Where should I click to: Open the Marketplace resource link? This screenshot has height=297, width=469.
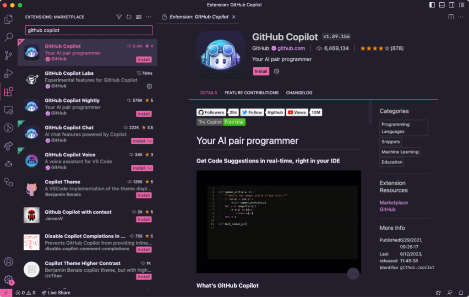pyautogui.click(x=393, y=203)
